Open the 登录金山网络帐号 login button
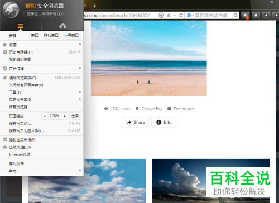Screen dimensions: 279x203 click(x=44, y=13)
